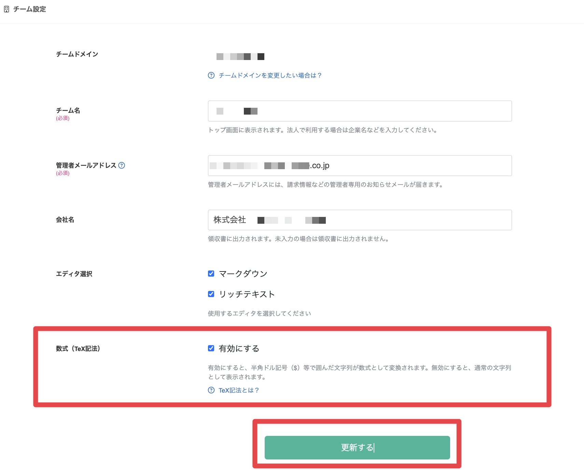Click the チーム設定 page heading

(29, 9)
